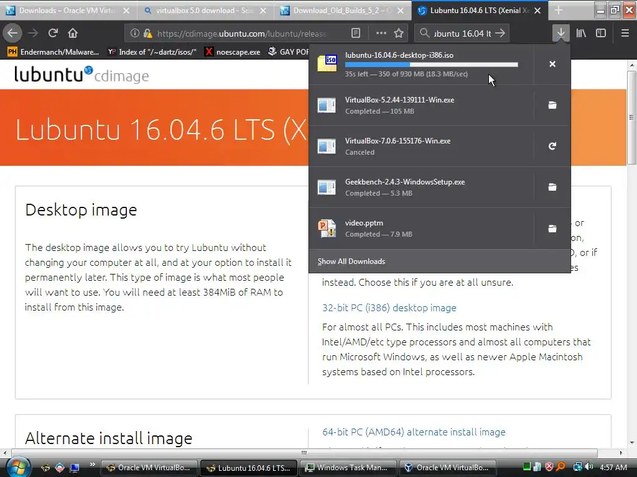637x477 pixels.
Task: Expand quick launch overflow chevron
Action: click(93, 465)
